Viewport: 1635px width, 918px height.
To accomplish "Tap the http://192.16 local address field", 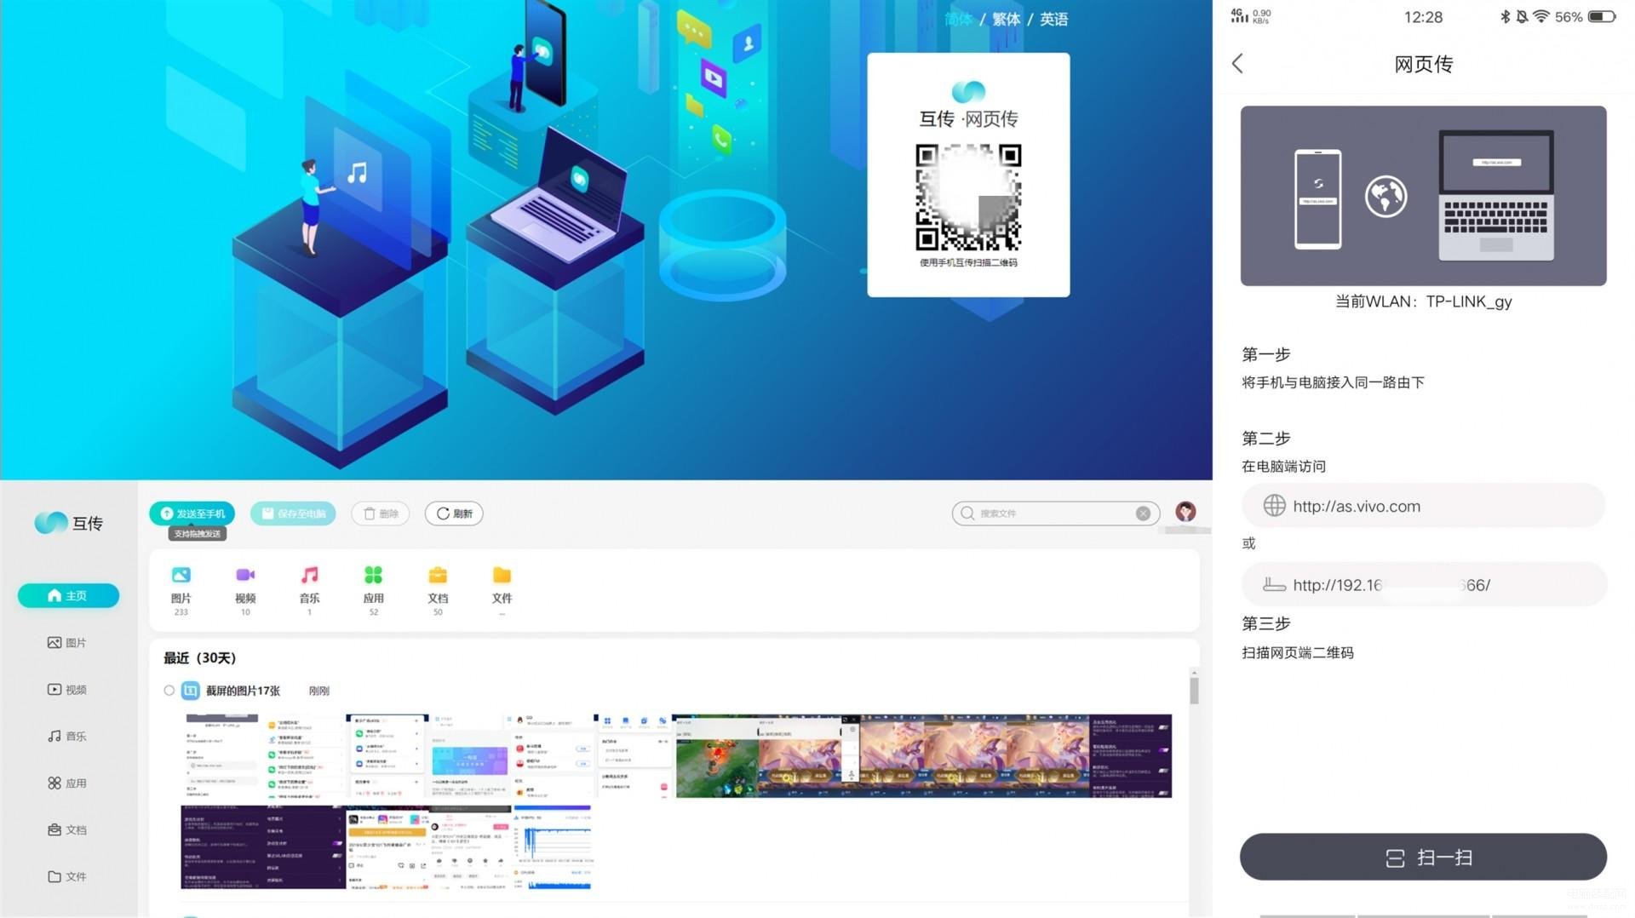I will point(1423,585).
